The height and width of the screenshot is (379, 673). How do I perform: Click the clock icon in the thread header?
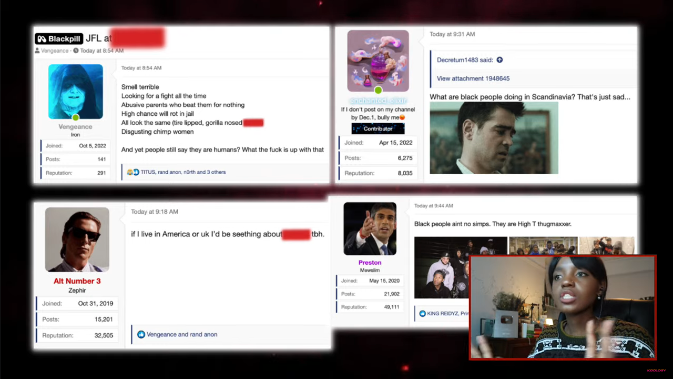(76, 51)
